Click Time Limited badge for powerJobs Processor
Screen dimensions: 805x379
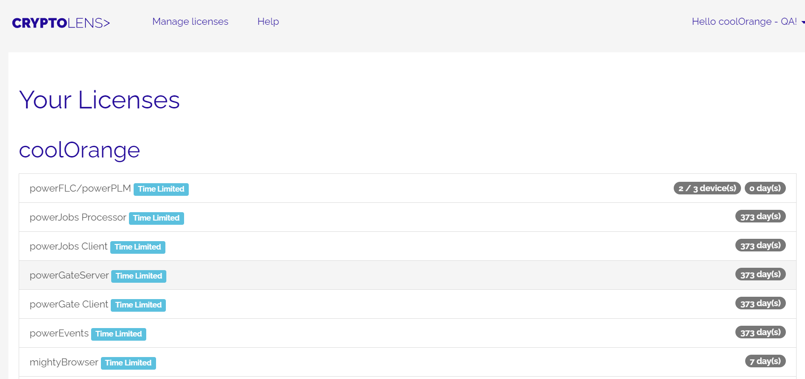tap(157, 218)
